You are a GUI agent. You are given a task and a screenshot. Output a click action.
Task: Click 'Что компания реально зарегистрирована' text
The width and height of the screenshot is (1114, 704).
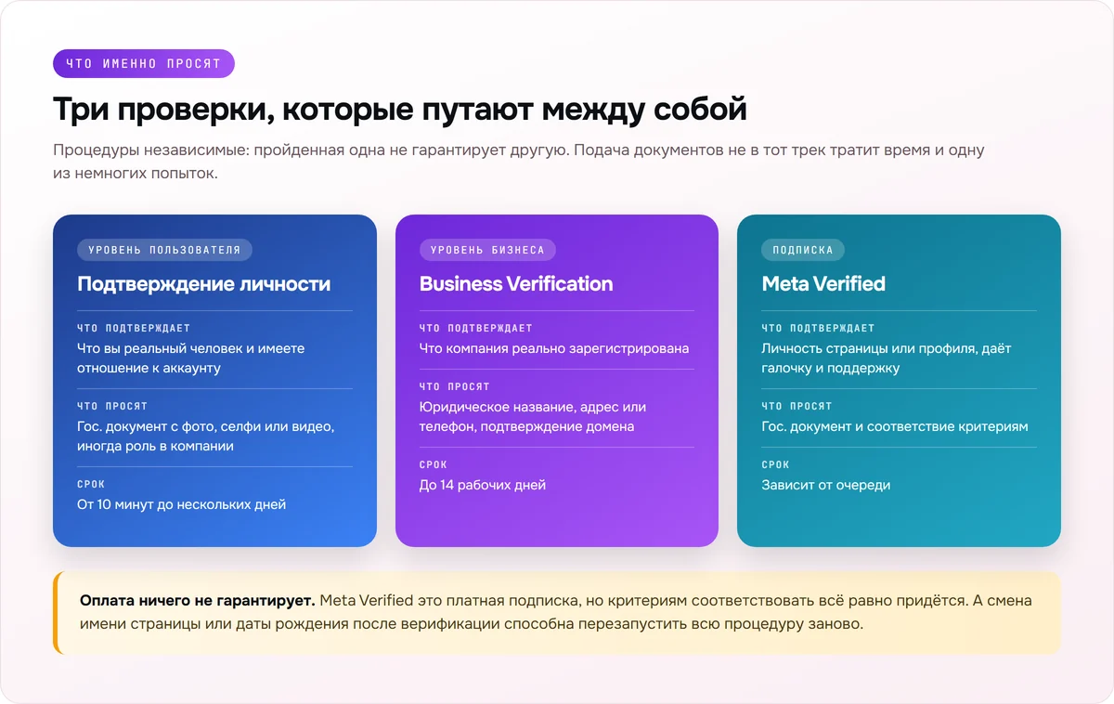click(554, 349)
